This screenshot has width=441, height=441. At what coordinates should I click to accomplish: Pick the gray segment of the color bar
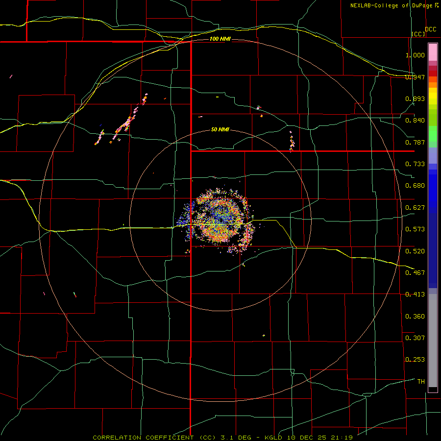[x=433, y=341]
